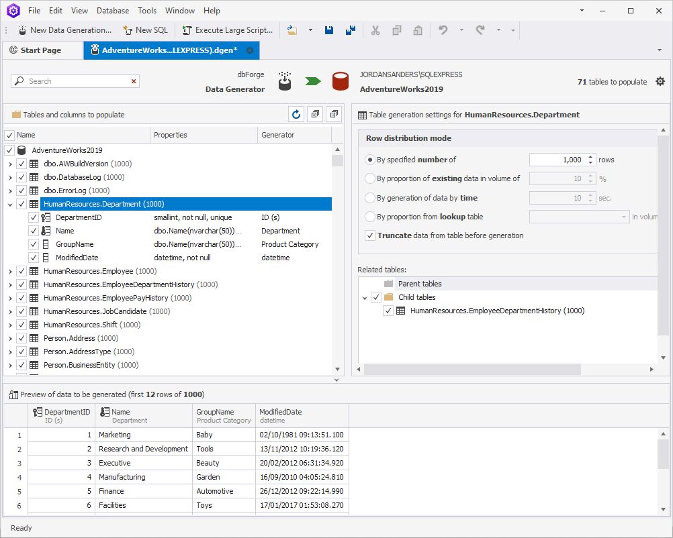This screenshot has width=673, height=538.
Task: Click Execute Large Script toolbar button
Action: [228, 30]
